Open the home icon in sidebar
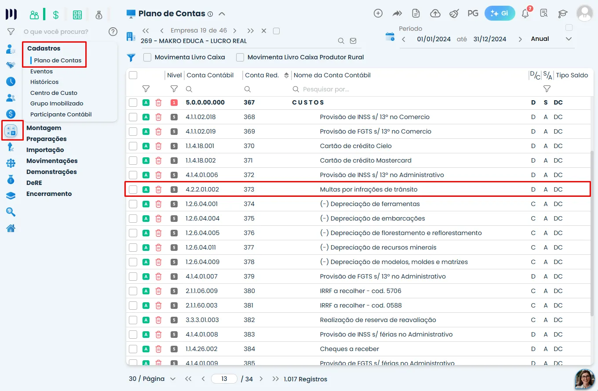The image size is (598, 391). point(11,228)
